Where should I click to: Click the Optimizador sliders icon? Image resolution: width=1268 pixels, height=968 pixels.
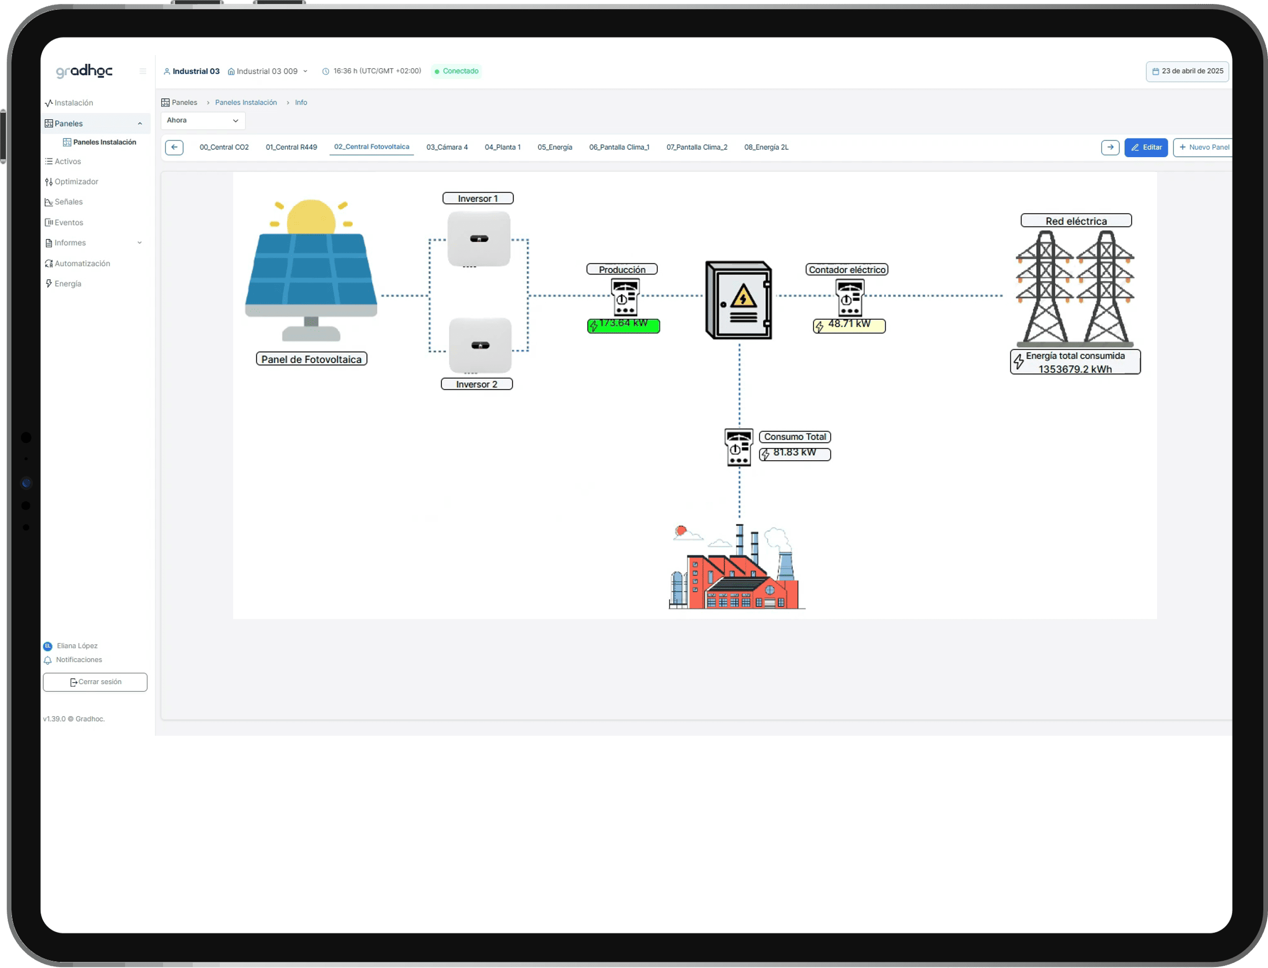coord(49,182)
